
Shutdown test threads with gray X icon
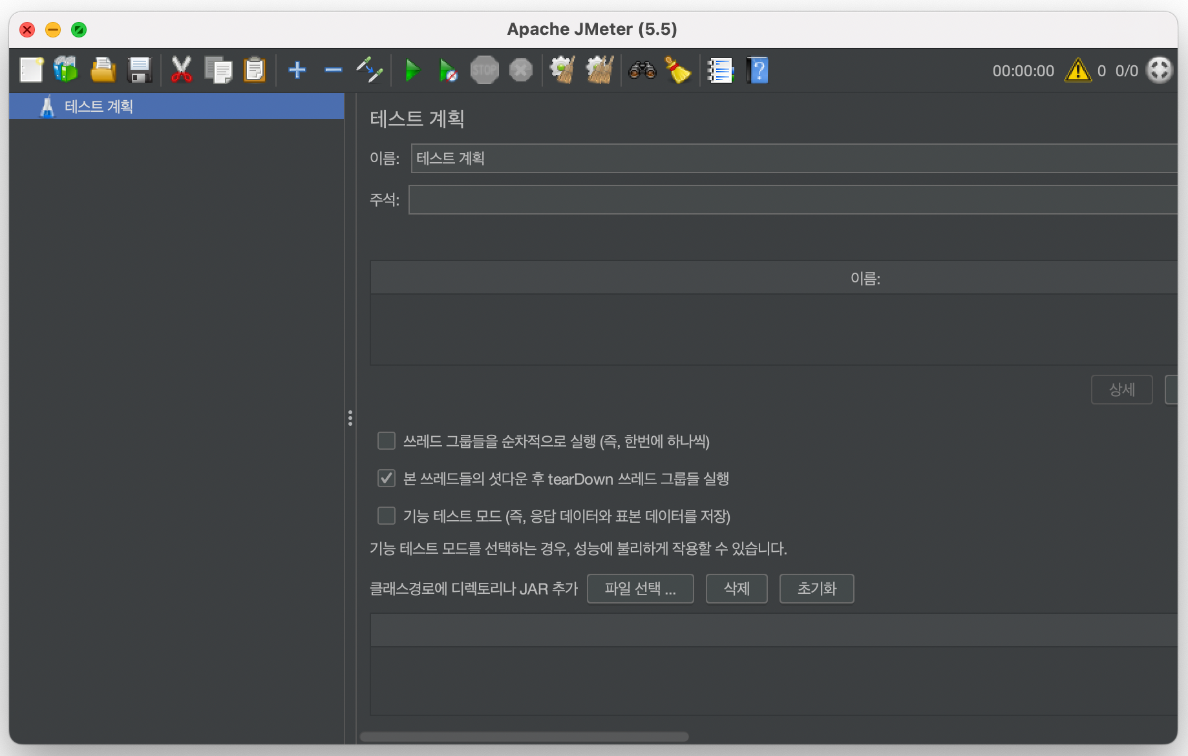point(521,70)
